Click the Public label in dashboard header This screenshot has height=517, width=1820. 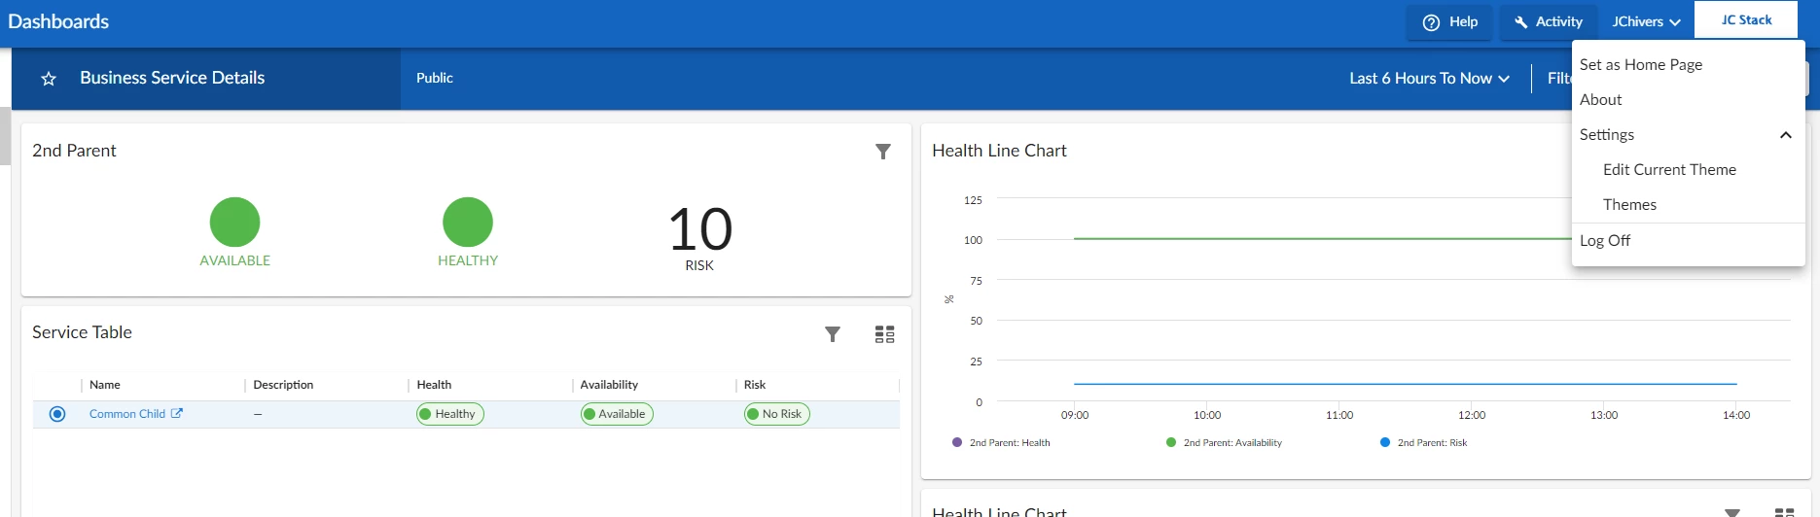pos(435,78)
